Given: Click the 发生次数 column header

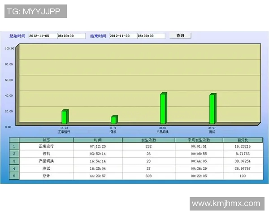Looking at the screenshot, I should (148, 140).
